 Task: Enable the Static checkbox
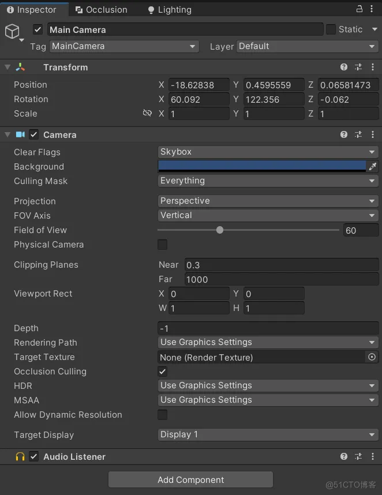click(331, 29)
